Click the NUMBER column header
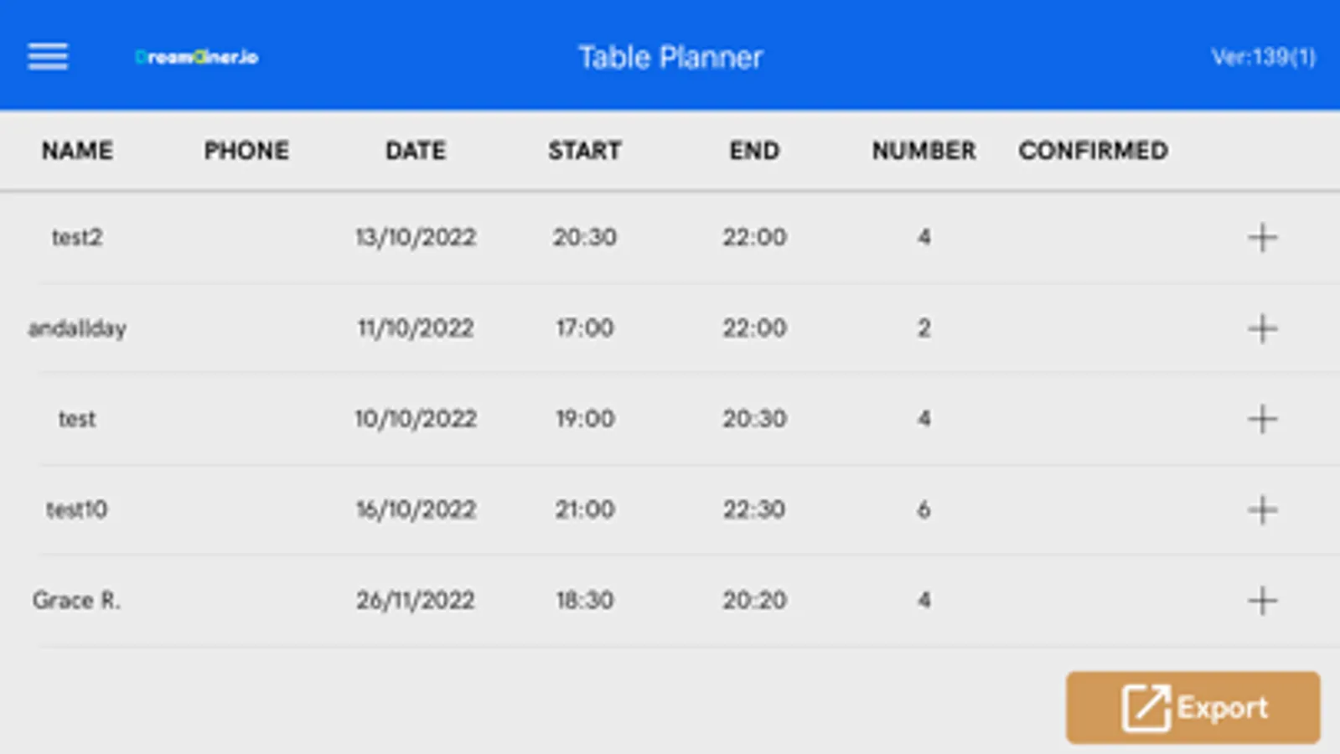 click(x=924, y=151)
